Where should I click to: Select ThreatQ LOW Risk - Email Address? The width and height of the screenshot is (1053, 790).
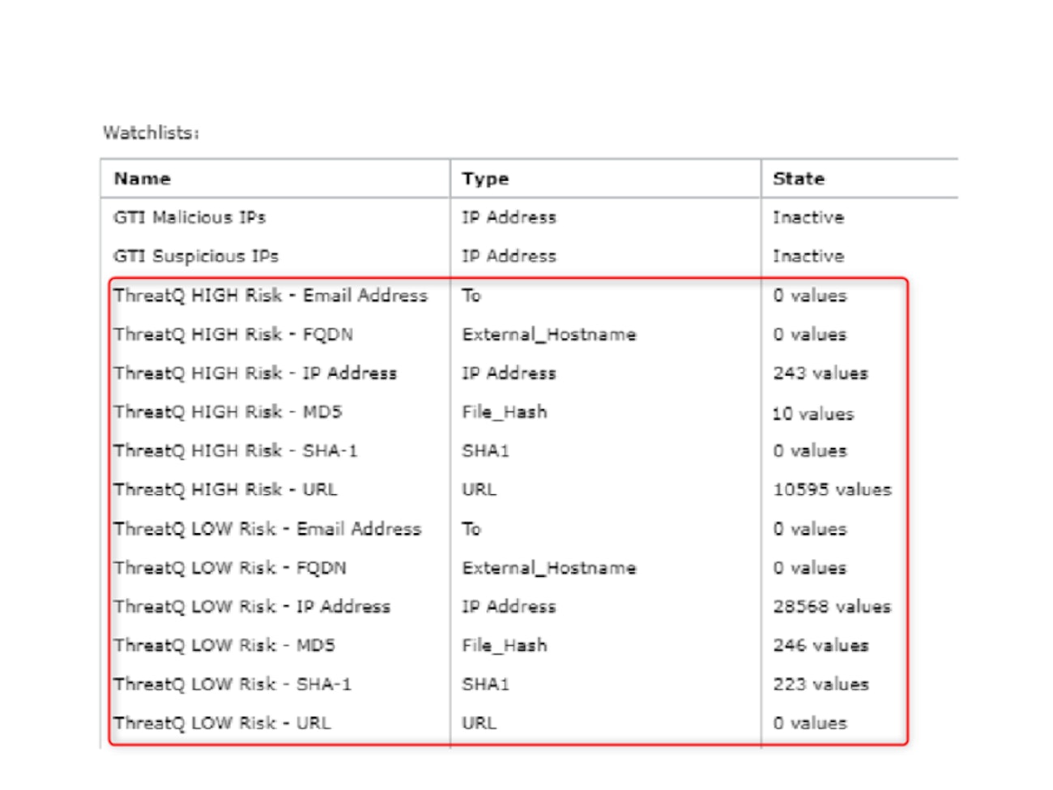click(x=267, y=529)
